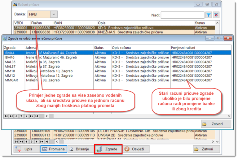Go to last record in buildings navigator
The width and height of the screenshot is (238, 159).
(x=37, y=116)
